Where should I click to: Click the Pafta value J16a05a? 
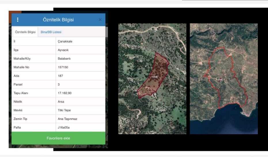pyautogui.click(x=64, y=127)
